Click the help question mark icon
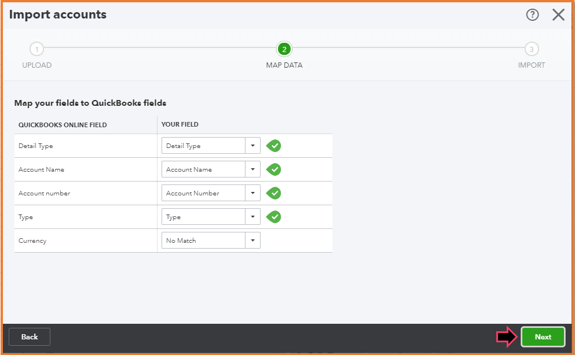The image size is (575, 355). pos(532,15)
